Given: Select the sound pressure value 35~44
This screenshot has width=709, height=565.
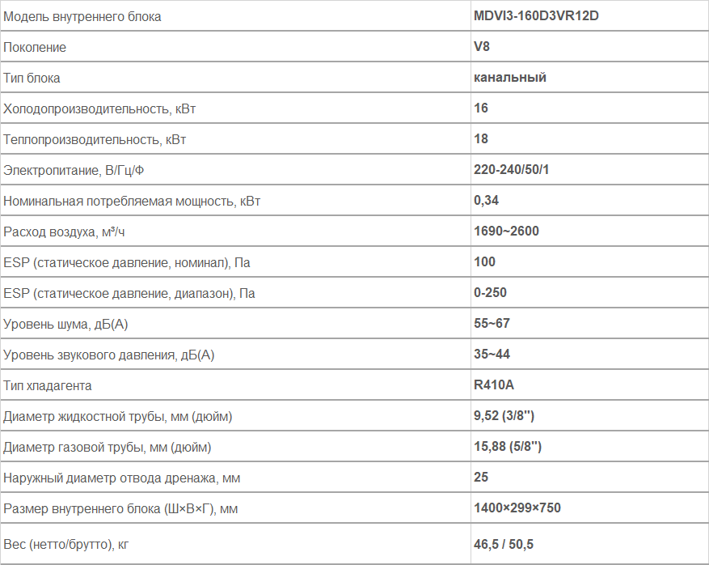Looking at the screenshot, I should pyautogui.click(x=492, y=354).
